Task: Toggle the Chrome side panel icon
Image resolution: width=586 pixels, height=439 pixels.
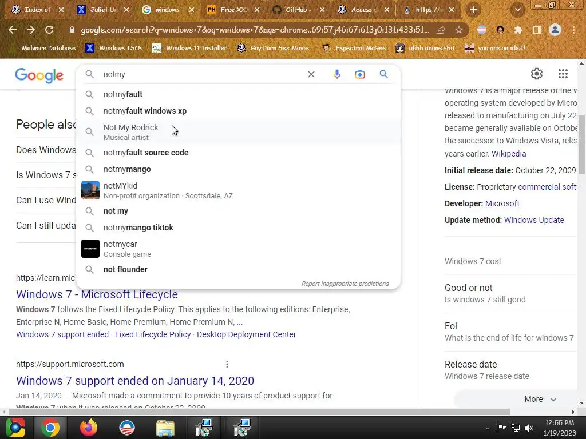Action: 537,30
